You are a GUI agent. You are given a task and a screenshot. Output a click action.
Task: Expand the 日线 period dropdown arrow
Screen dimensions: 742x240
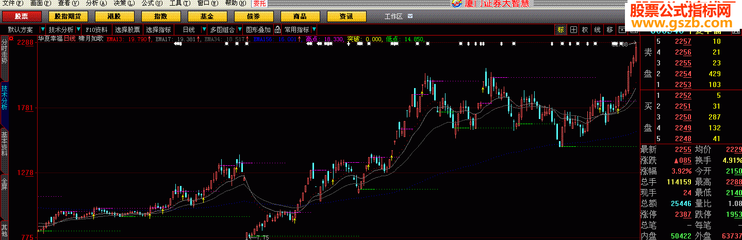click(x=204, y=30)
